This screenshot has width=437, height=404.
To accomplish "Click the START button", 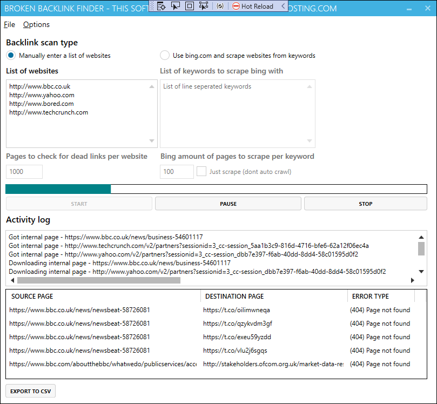I will (x=79, y=204).
